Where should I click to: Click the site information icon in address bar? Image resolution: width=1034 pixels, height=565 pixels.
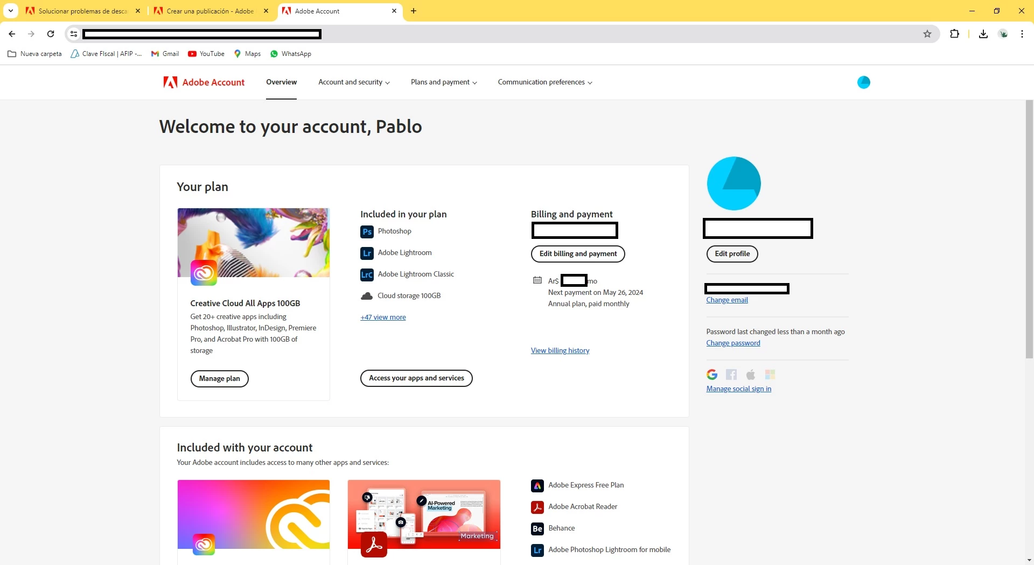click(74, 34)
